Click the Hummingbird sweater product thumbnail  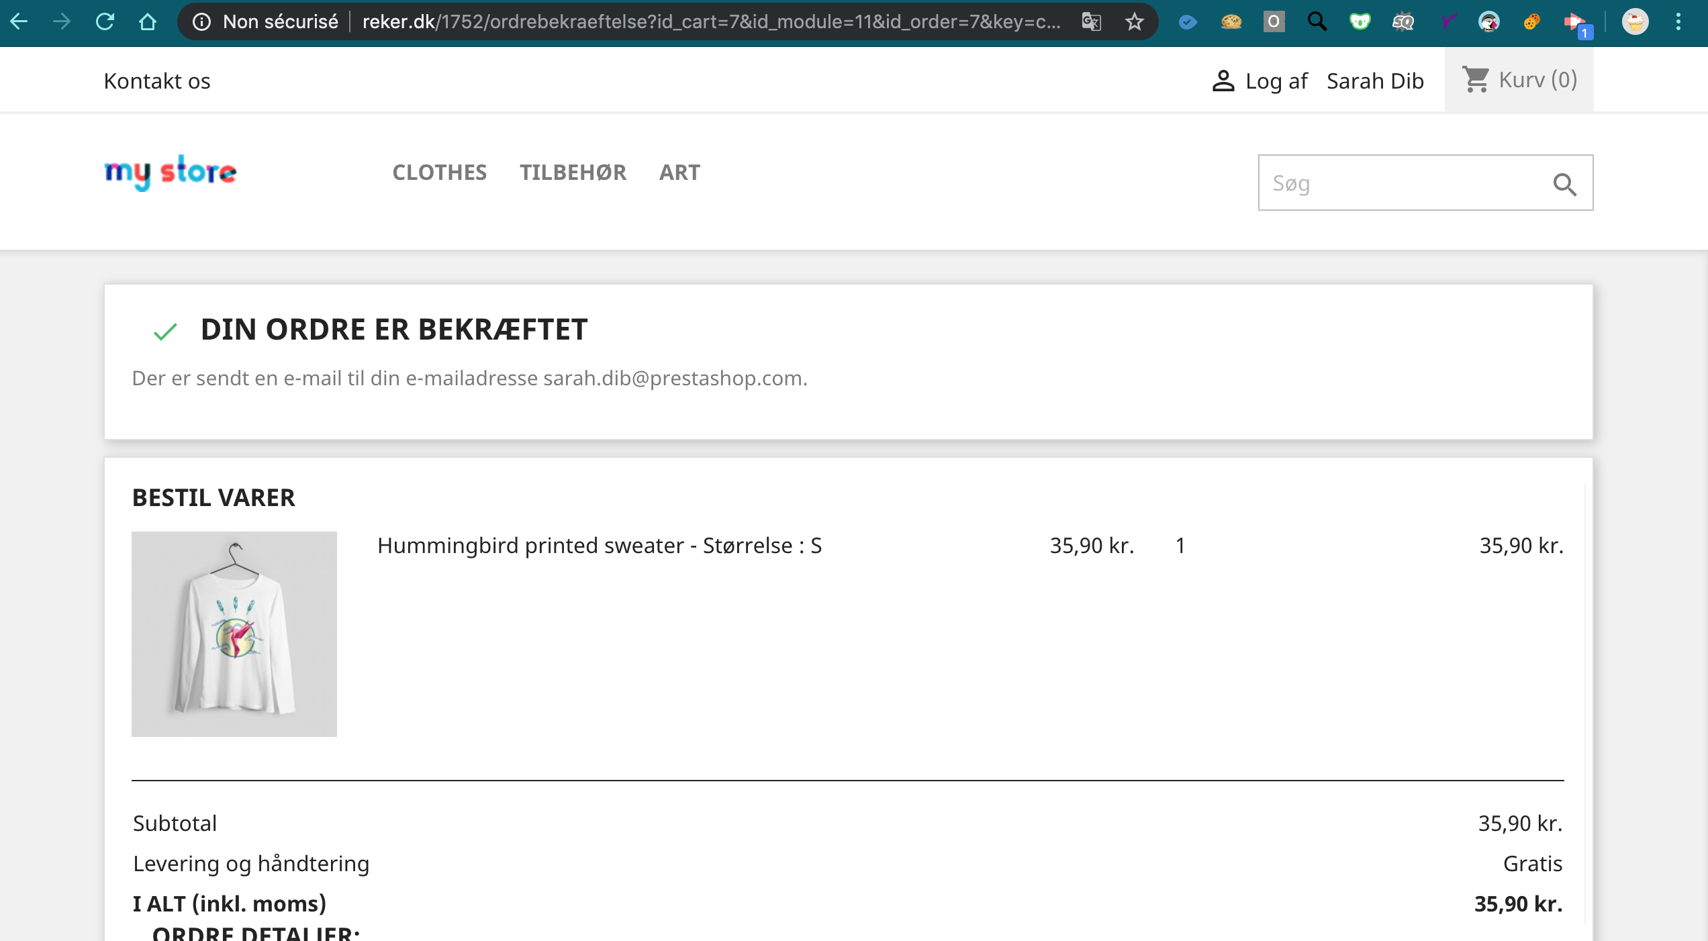pyautogui.click(x=234, y=634)
